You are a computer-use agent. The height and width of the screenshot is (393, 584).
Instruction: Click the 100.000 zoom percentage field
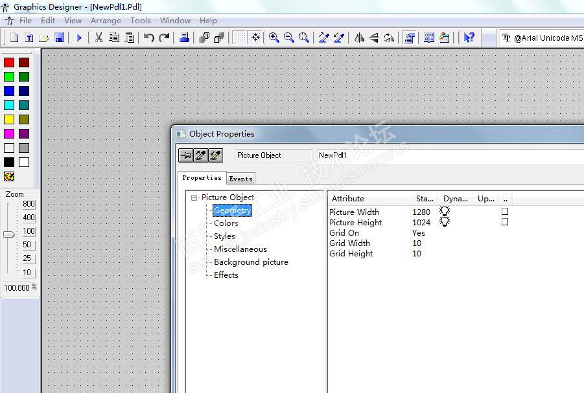pos(17,288)
